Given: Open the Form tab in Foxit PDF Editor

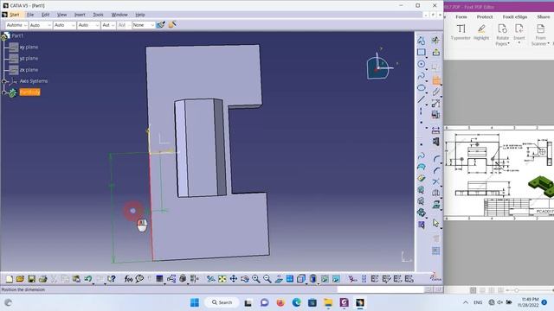Looking at the screenshot, I should tap(461, 17).
